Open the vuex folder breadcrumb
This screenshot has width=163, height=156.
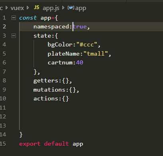(17, 8)
